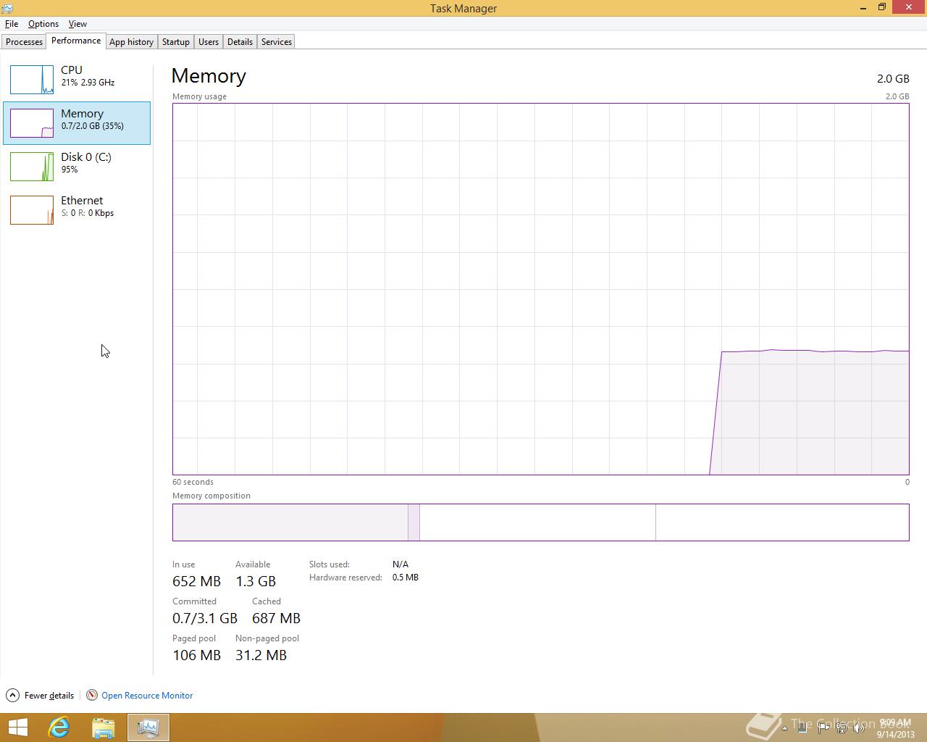This screenshot has width=927, height=742.
Task: Close the Task Manager window
Action: click(x=909, y=7)
